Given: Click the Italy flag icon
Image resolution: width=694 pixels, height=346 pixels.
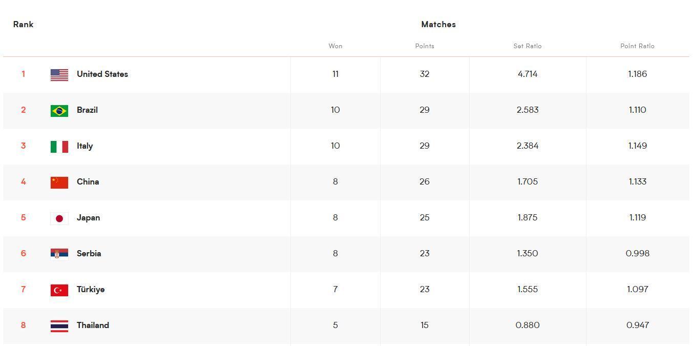Looking at the screenshot, I should coord(59,147).
